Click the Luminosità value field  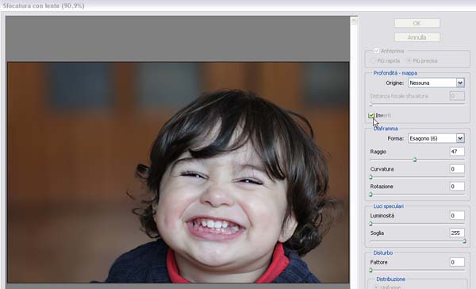click(x=457, y=215)
